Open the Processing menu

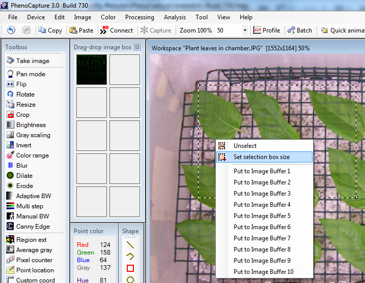139,17
